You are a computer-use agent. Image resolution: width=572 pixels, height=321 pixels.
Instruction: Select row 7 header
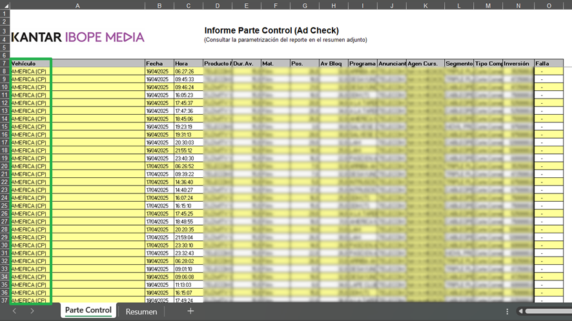point(5,63)
